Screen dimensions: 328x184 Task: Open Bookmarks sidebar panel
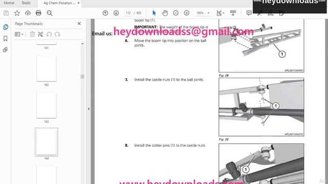point(6,38)
